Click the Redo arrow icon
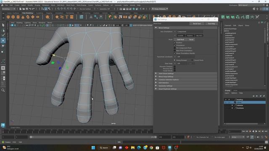 pyautogui.click(x=34, y=9)
